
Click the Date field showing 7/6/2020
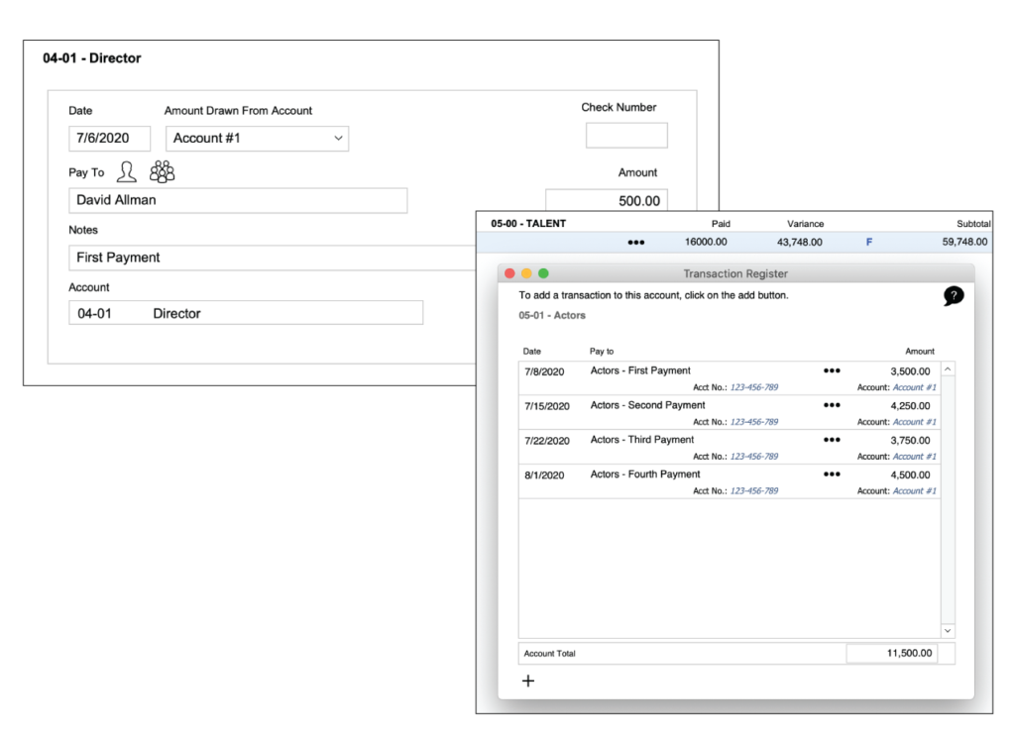click(109, 139)
